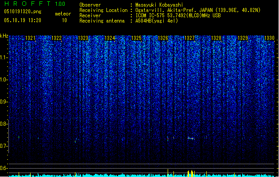The height and width of the screenshot is (177, 279).
Task: Click the 'meteor' label
Action: [63, 14]
